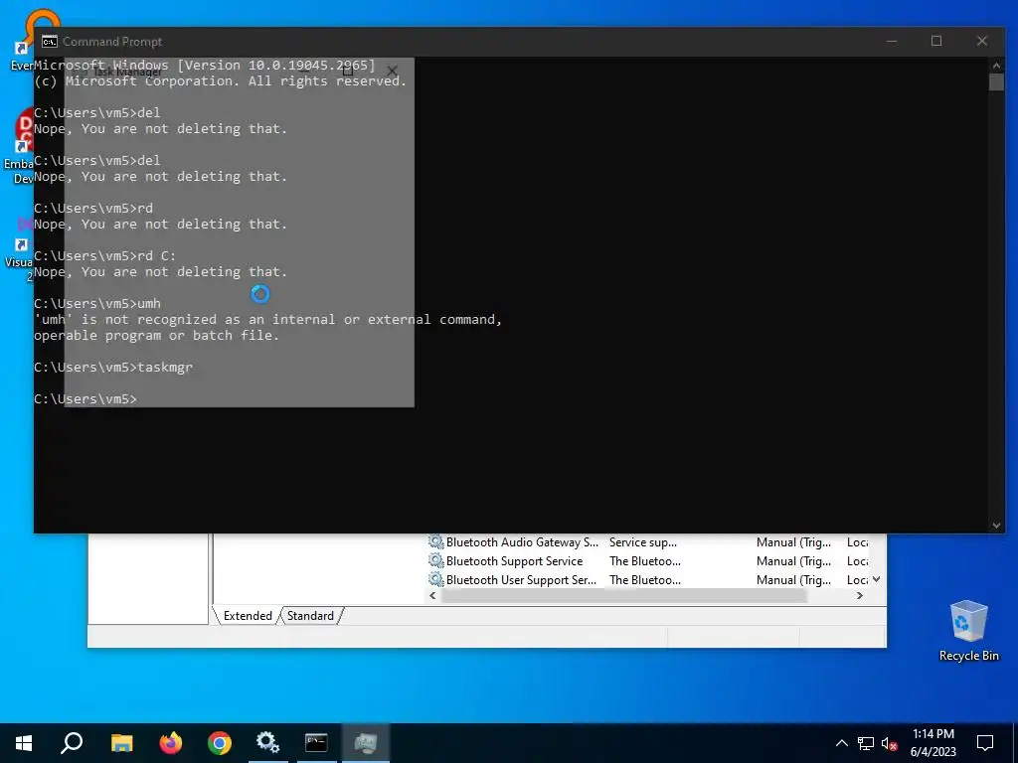The height and width of the screenshot is (763, 1018).
Task: Click gear icon beside Bluetooth Support Service
Action: [436, 561]
